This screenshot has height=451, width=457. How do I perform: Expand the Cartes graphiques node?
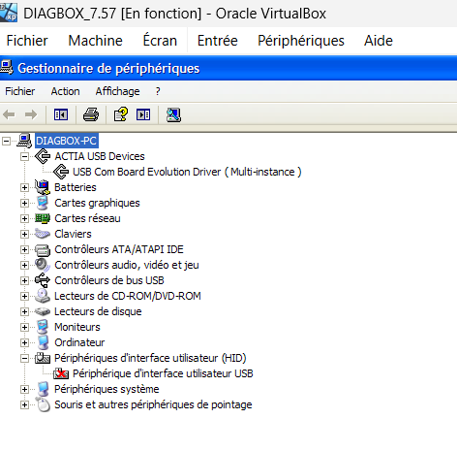point(24,203)
